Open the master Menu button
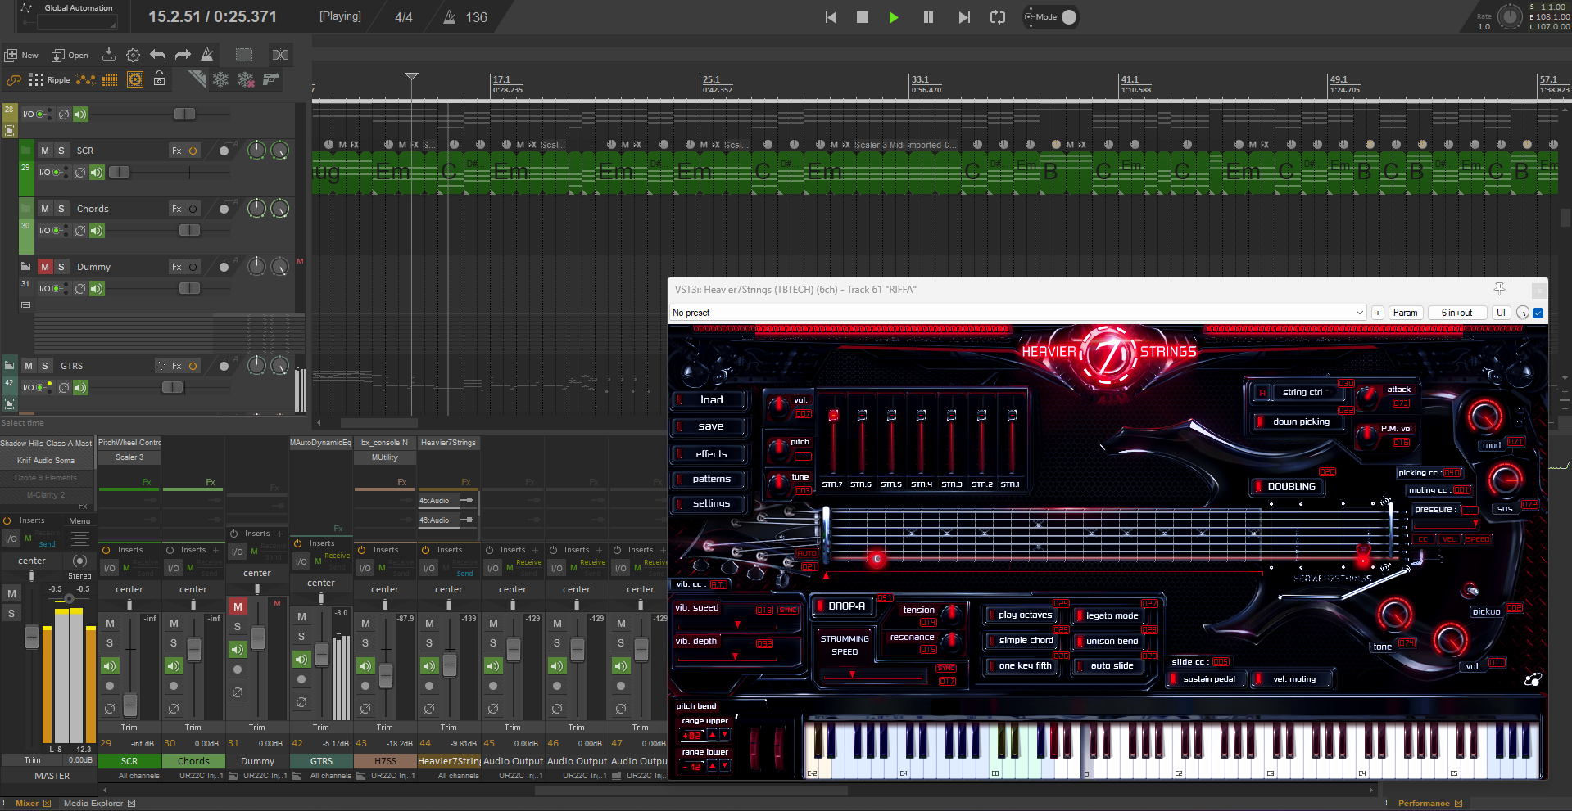 click(79, 521)
